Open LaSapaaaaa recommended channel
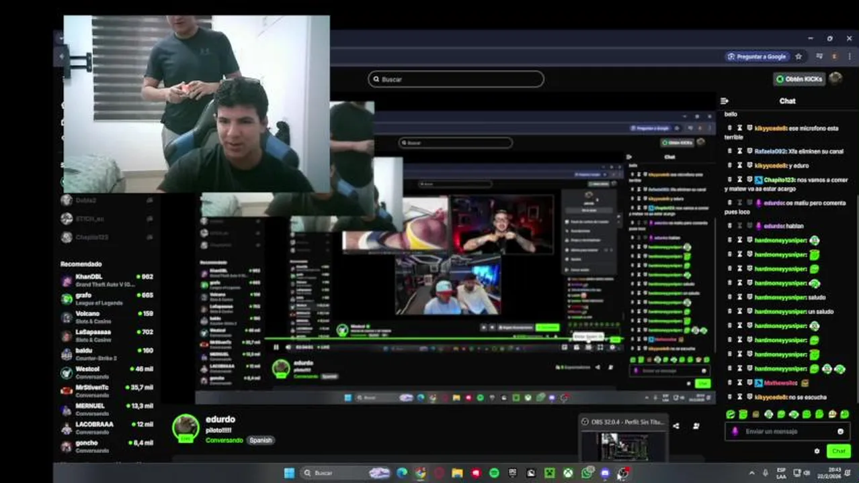859x483 pixels. point(108,335)
